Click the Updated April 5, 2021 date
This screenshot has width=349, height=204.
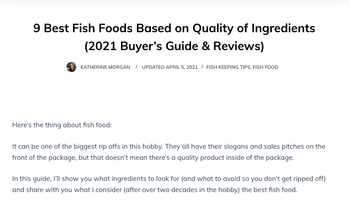[170, 67]
